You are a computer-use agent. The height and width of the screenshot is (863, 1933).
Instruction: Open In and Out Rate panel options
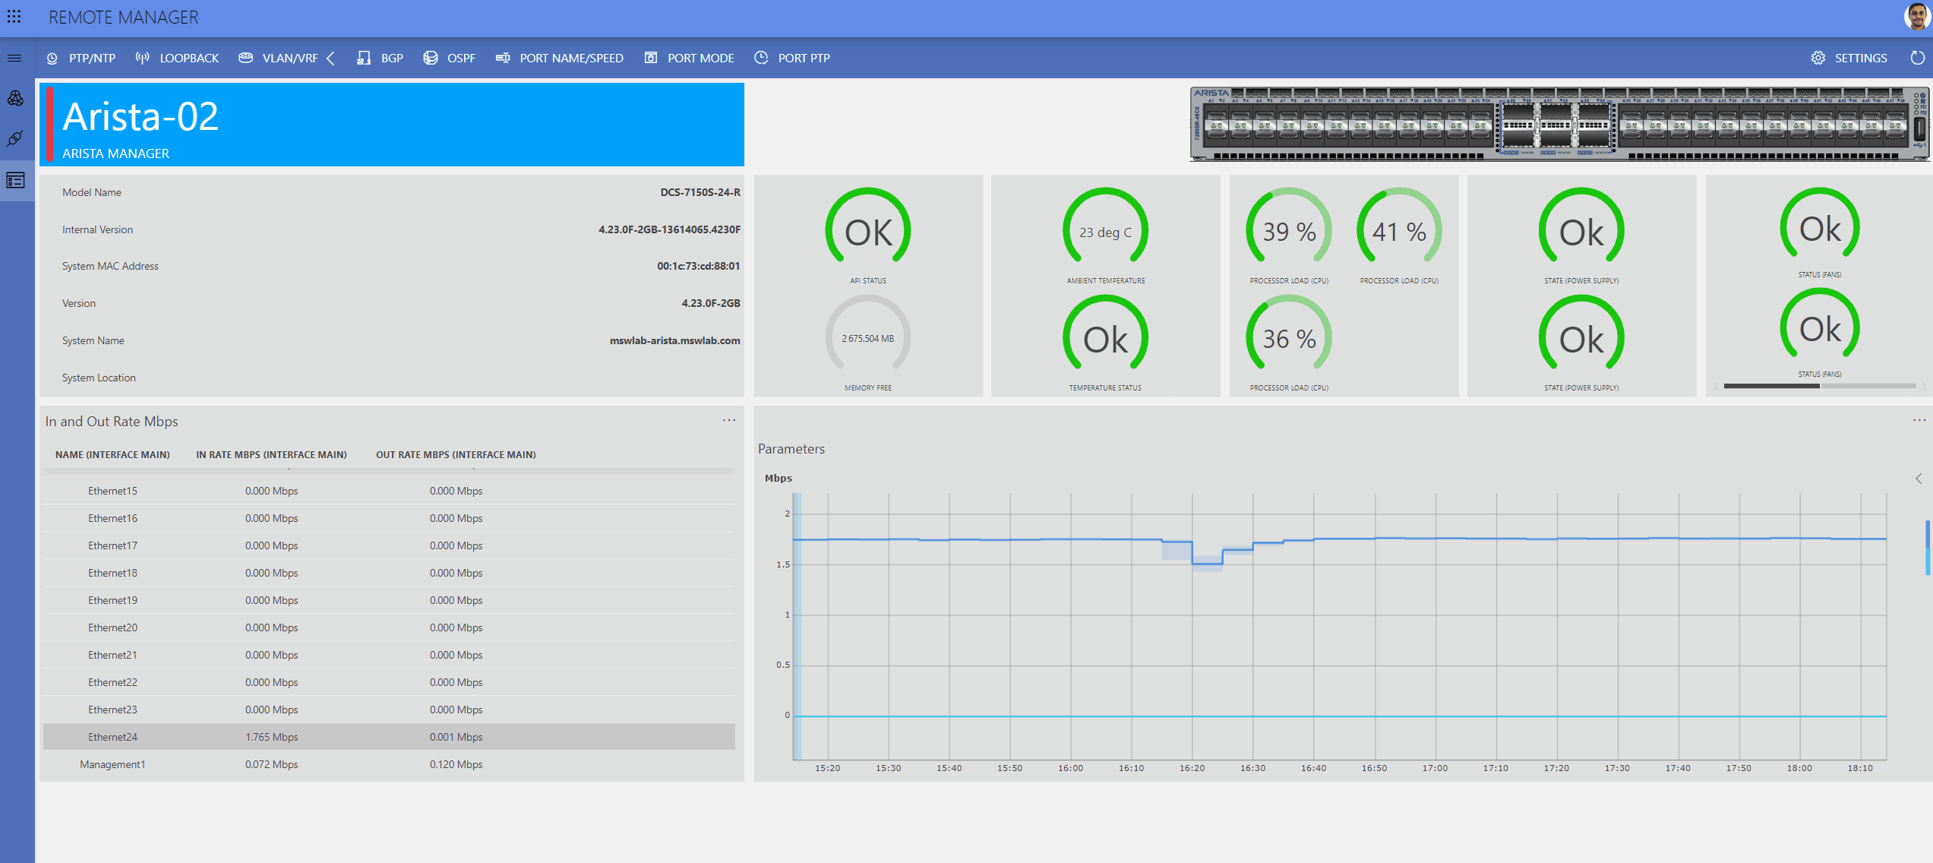point(729,420)
